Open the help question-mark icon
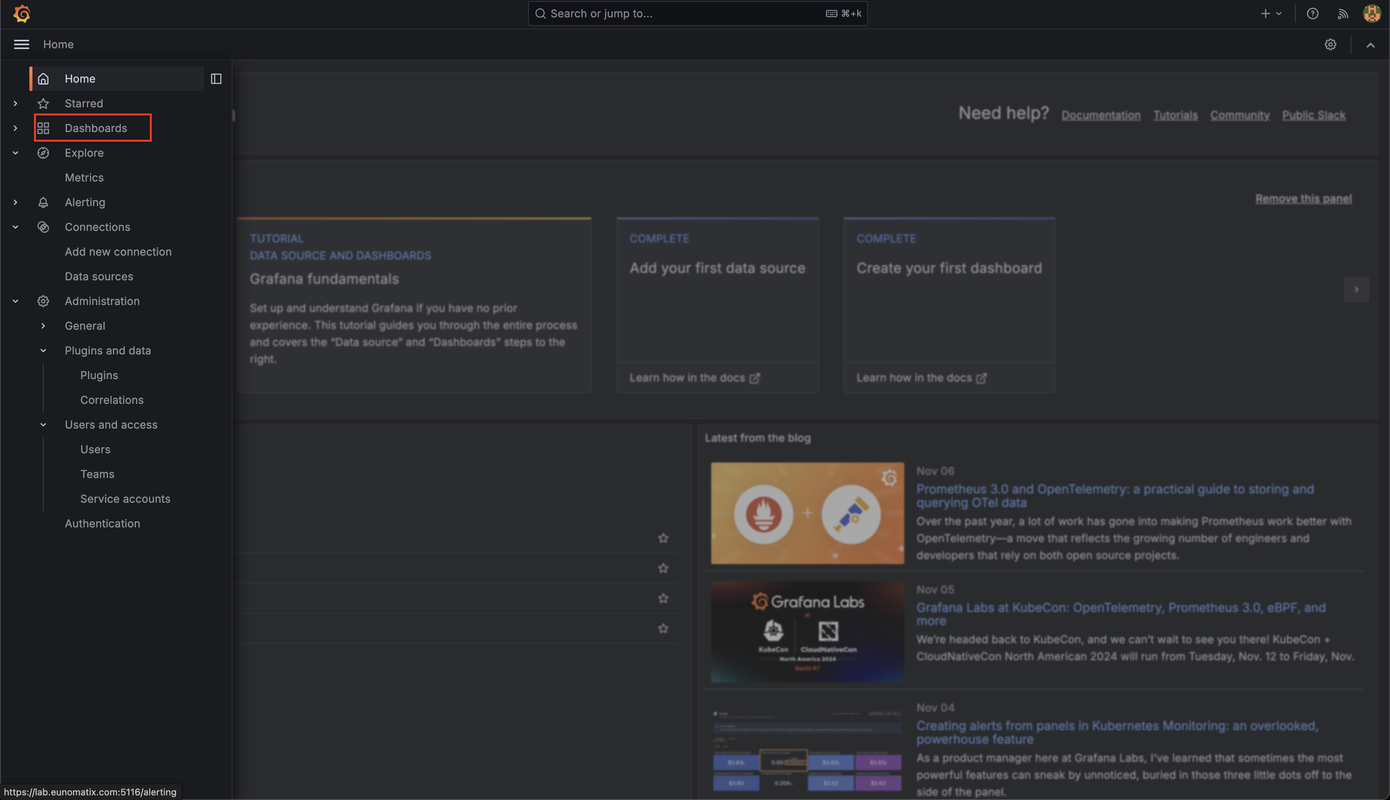This screenshot has width=1390, height=800. [x=1312, y=13]
